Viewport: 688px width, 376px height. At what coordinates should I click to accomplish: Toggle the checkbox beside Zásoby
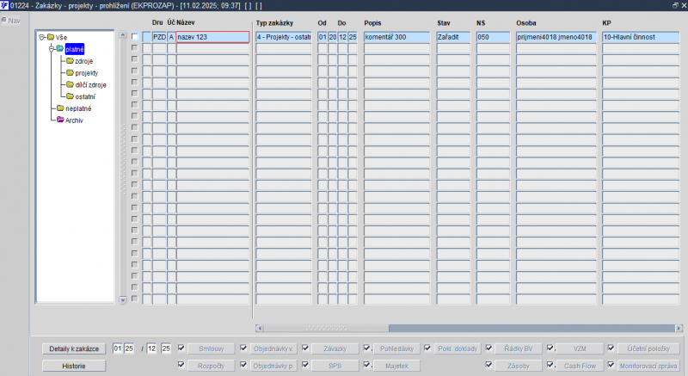tap(488, 365)
